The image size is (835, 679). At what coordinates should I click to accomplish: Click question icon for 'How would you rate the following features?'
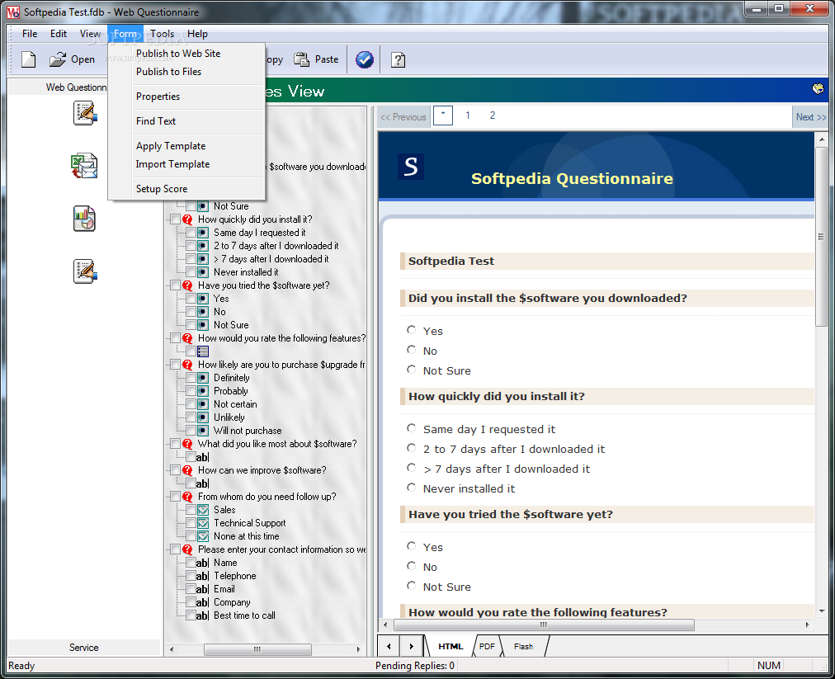point(187,338)
